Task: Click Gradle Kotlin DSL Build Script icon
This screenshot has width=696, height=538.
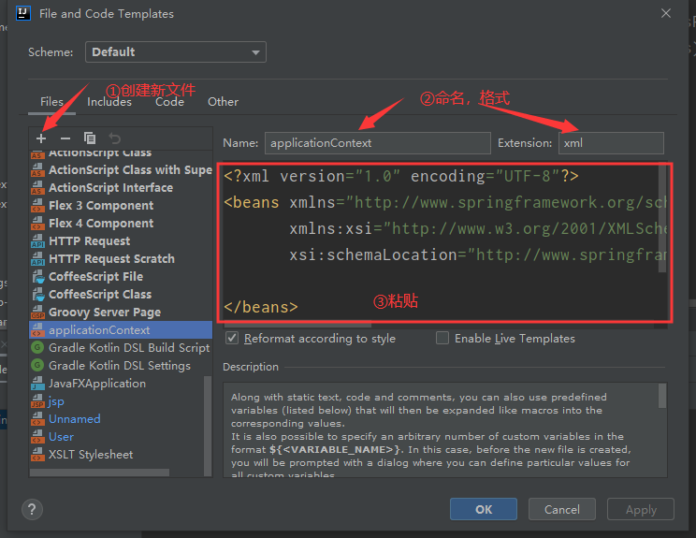Action: [37, 347]
